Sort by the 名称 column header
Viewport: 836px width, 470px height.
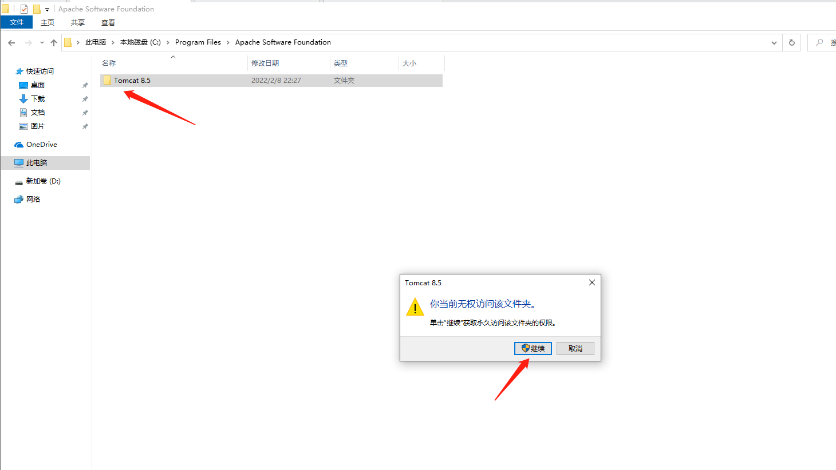173,63
